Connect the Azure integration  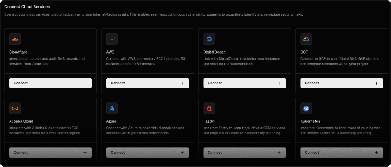pos(147,153)
